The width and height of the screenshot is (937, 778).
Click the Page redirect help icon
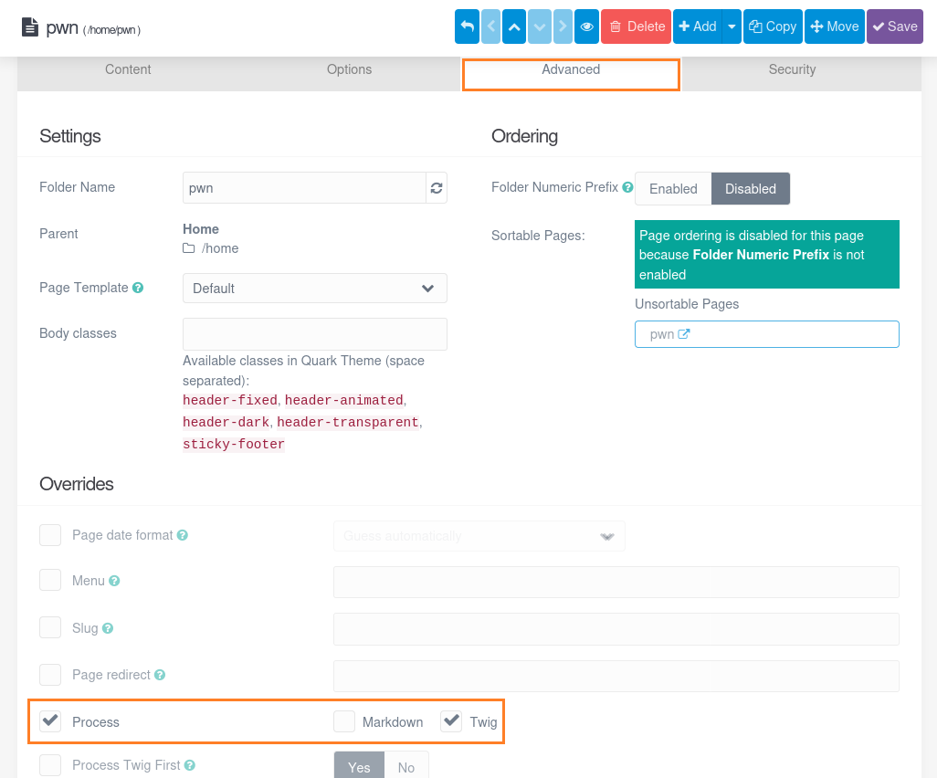pos(160,675)
